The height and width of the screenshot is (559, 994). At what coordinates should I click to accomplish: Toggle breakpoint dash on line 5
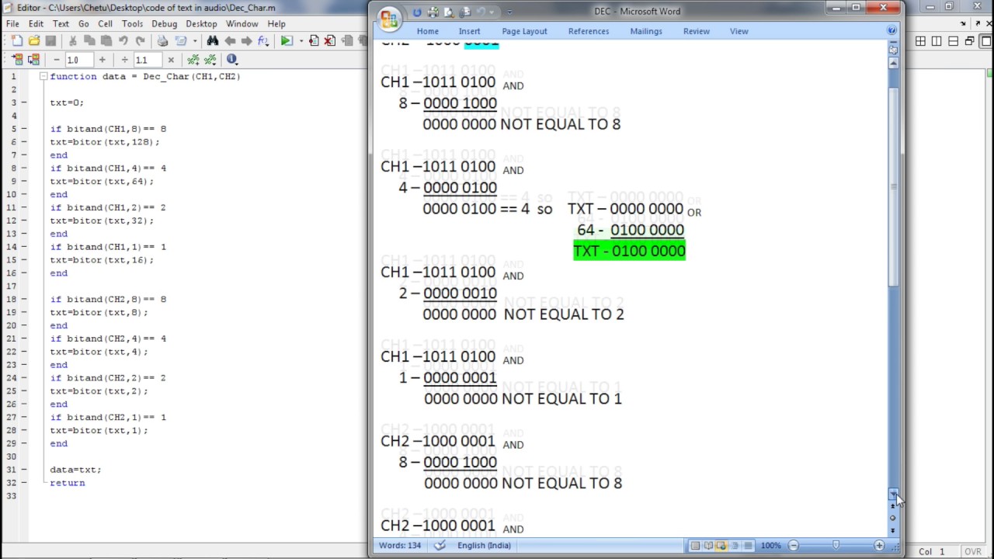tap(24, 129)
